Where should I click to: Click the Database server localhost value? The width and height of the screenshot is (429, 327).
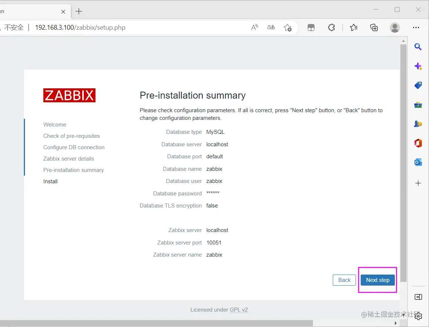point(217,144)
